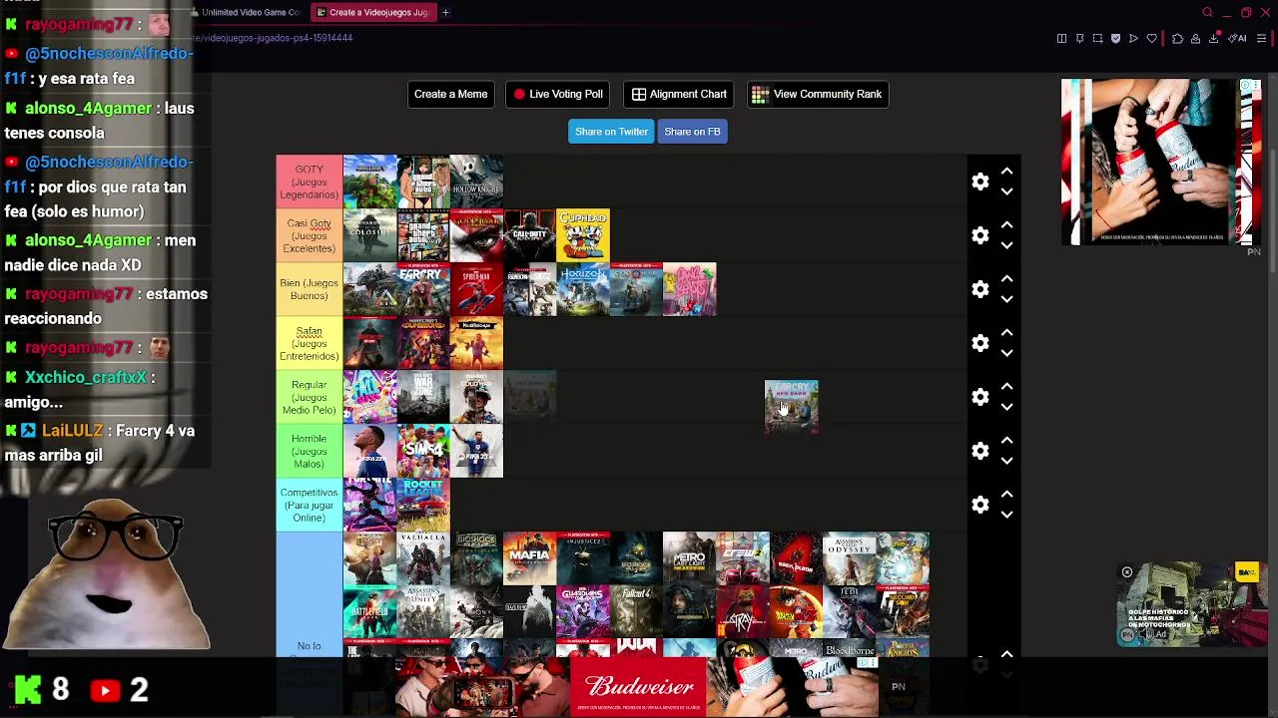Viewport: 1278px width, 718px height.
Task: Share the tier list on FB
Action: point(692,132)
